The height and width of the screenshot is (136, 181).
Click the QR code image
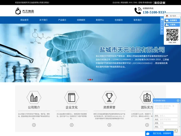172,35
